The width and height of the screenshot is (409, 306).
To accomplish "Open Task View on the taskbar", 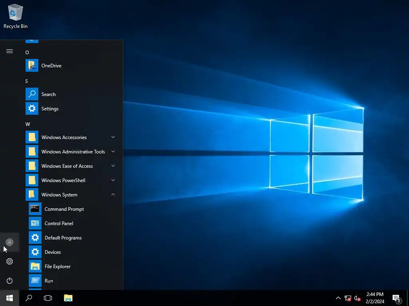I will 48,298.
